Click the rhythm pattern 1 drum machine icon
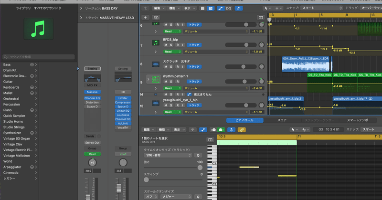This screenshot has height=200, width=382. click(x=156, y=79)
